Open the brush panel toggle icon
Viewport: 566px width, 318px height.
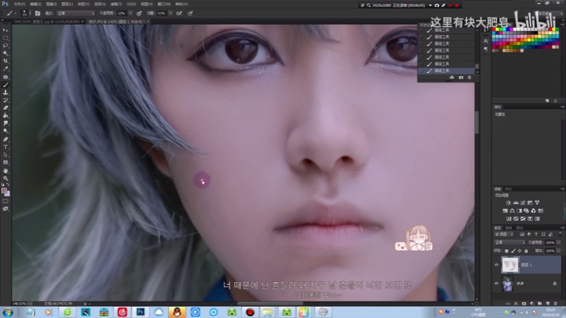point(38,14)
